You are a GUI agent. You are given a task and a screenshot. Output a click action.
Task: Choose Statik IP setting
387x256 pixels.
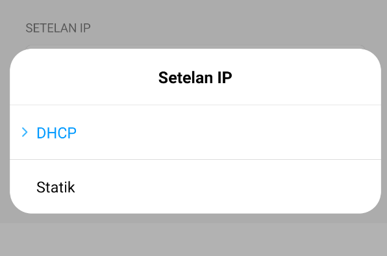tap(195, 187)
